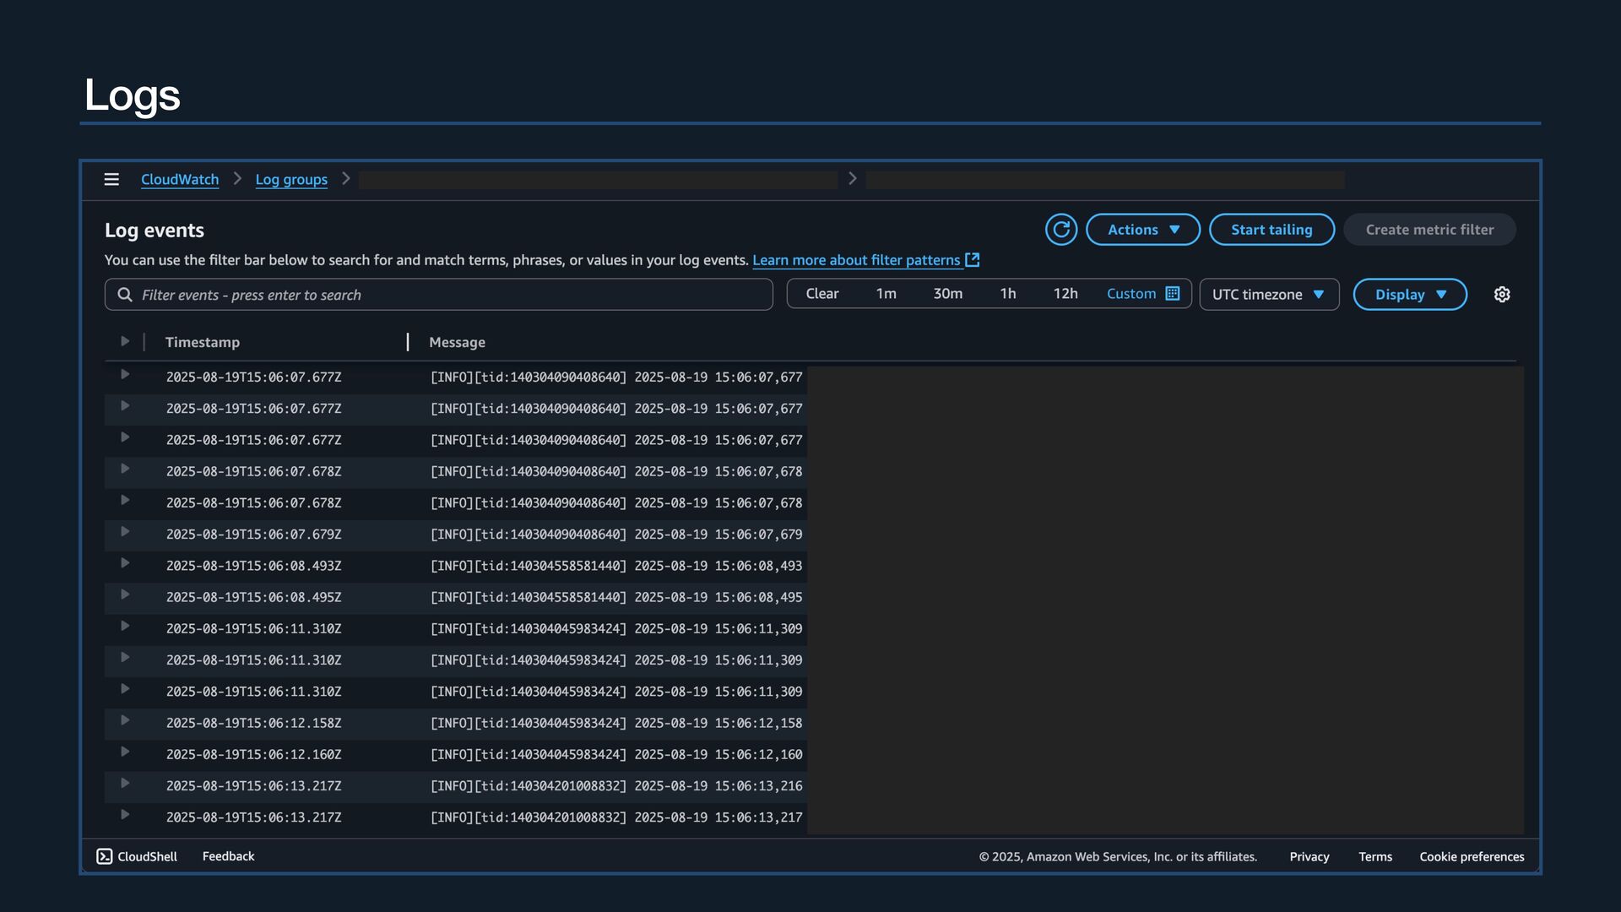Open the Custom range calendar icon
Viewport: 1621px width, 912px height.
pyautogui.click(x=1173, y=293)
